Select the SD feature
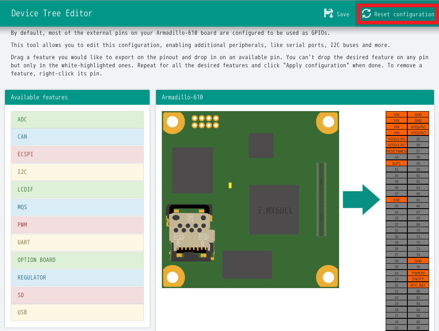439x331 pixels. pos(77,295)
